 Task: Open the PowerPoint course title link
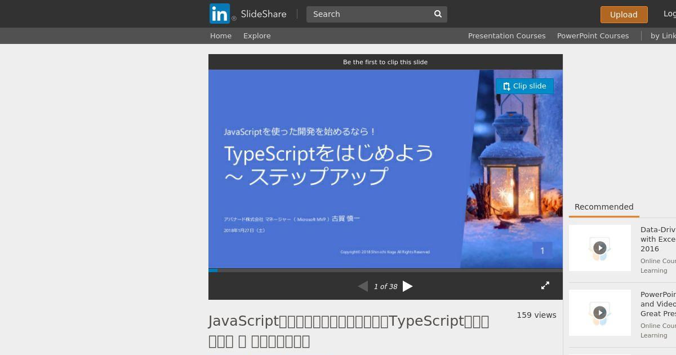point(658,304)
